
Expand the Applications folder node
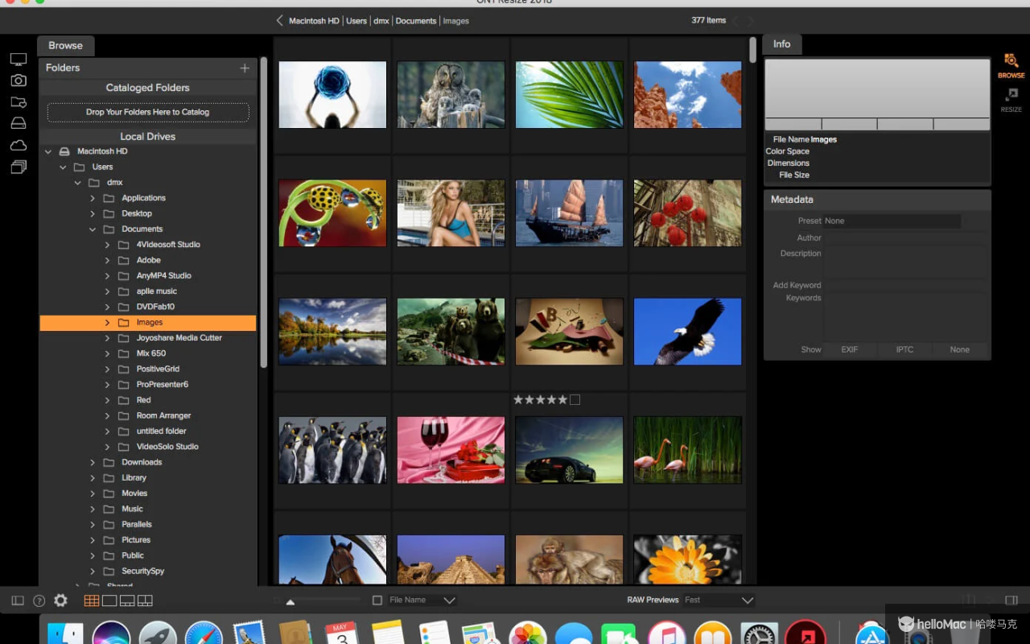pyautogui.click(x=93, y=198)
